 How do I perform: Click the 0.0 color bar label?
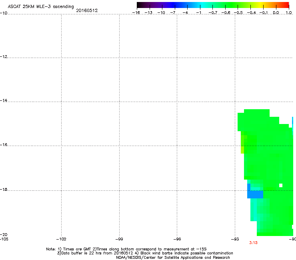(276, 13)
